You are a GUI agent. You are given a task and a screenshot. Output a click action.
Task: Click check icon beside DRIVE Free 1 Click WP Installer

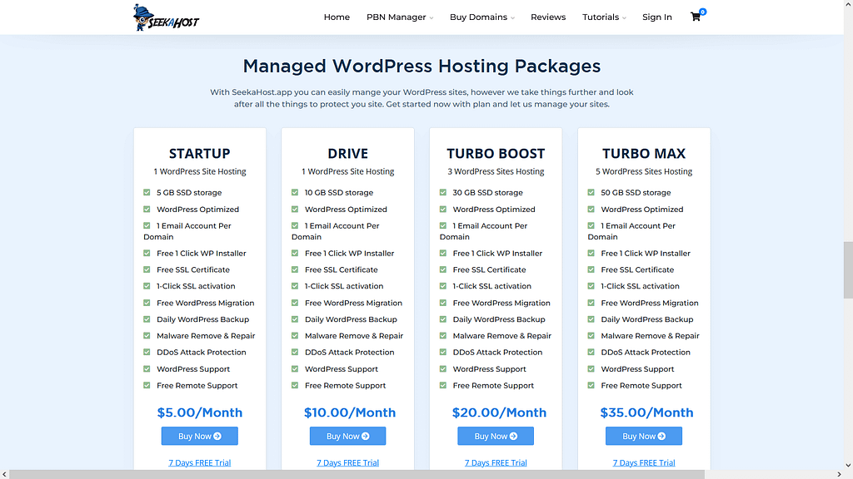(x=295, y=253)
